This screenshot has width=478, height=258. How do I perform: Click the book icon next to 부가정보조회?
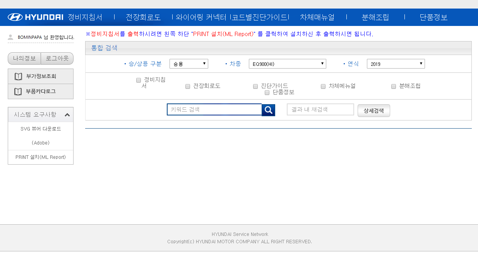(x=18, y=76)
